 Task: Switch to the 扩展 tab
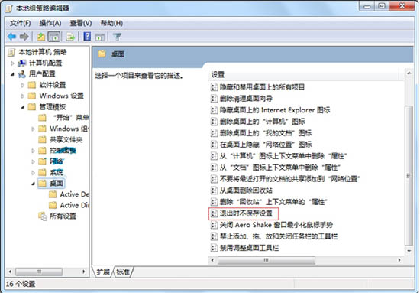(x=103, y=272)
